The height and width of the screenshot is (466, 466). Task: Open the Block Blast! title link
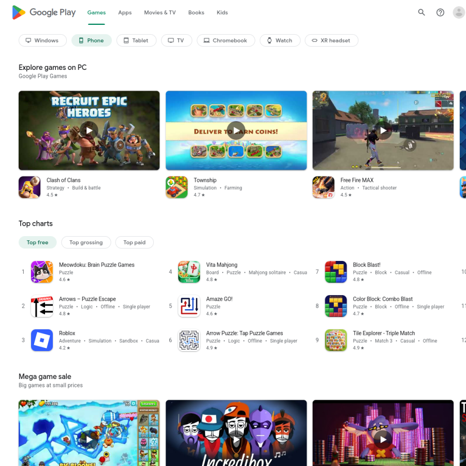point(367,265)
